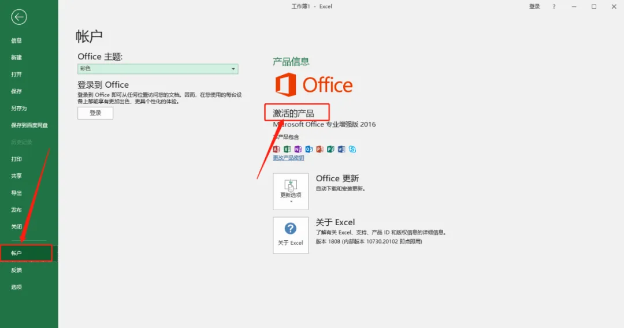Click the Office logo

(314, 85)
